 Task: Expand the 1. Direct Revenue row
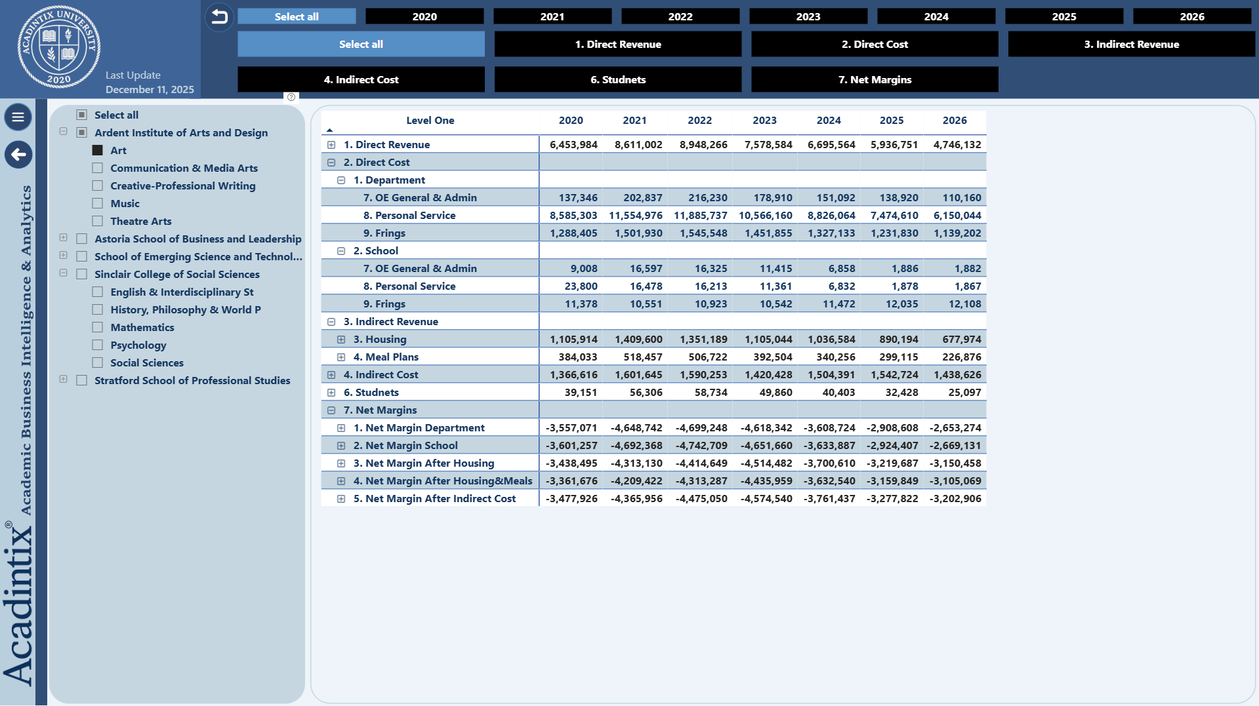tap(331, 145)
